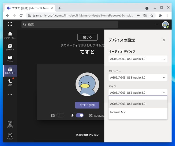Screen dimensions: 175x146
Task: Click the device settings gear icon
Action: coord(91,116)
